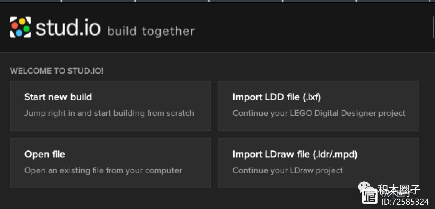Click the 积木圈子 watermark text
This screenshot has height=209, width=435.
pyautogui.click(x=398, y=190)
